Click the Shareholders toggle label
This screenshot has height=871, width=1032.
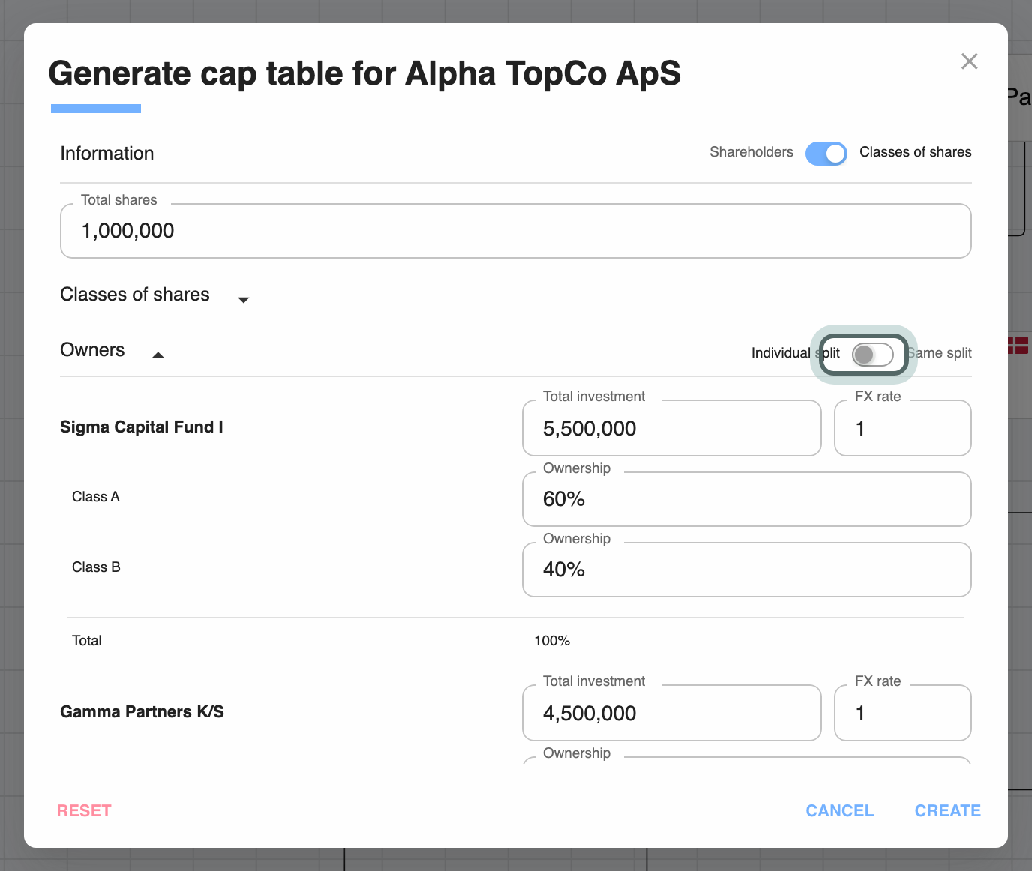coord(751,152)
